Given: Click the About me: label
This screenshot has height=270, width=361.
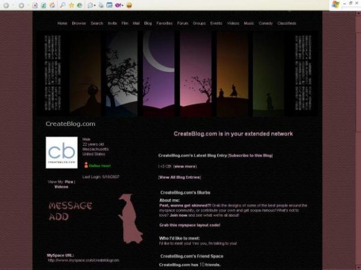Looking at the screenshot, I should click(169, 200).
